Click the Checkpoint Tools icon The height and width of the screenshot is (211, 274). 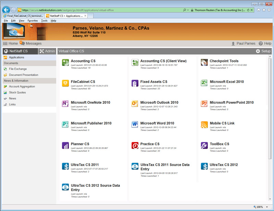pos(204,62)
